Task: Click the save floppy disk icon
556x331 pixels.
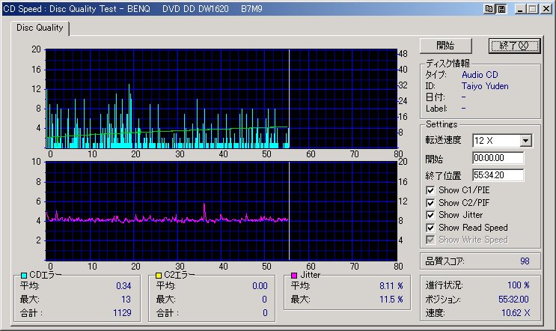Action: (x=501, y=9)
